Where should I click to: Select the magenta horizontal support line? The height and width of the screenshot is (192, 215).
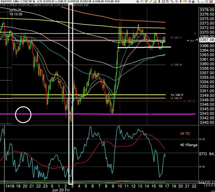pyautogui.click(x=98, y=114)
